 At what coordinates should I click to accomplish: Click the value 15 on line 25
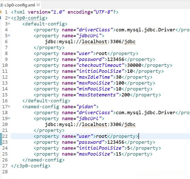coord(119,154)
